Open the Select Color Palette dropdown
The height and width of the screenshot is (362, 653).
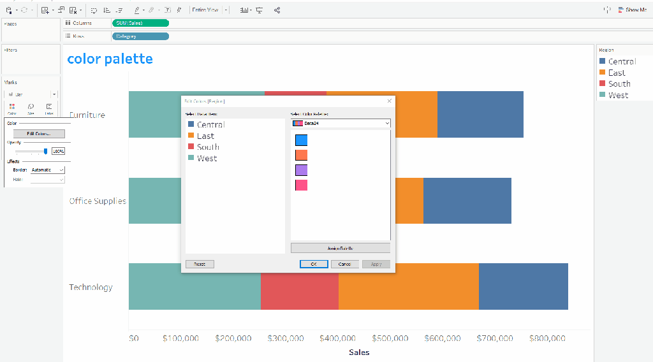(341, 123)
